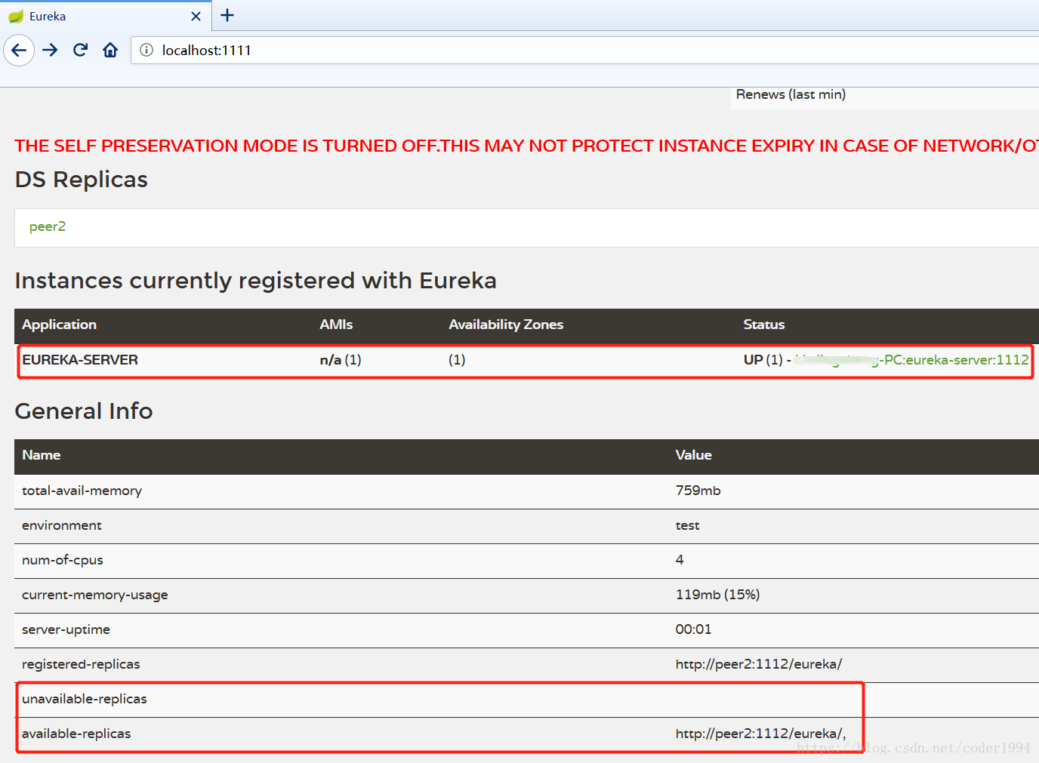This screenshot has height=763, width=1039.
Task: Select the Eureka browser tab
Action: 106,16
